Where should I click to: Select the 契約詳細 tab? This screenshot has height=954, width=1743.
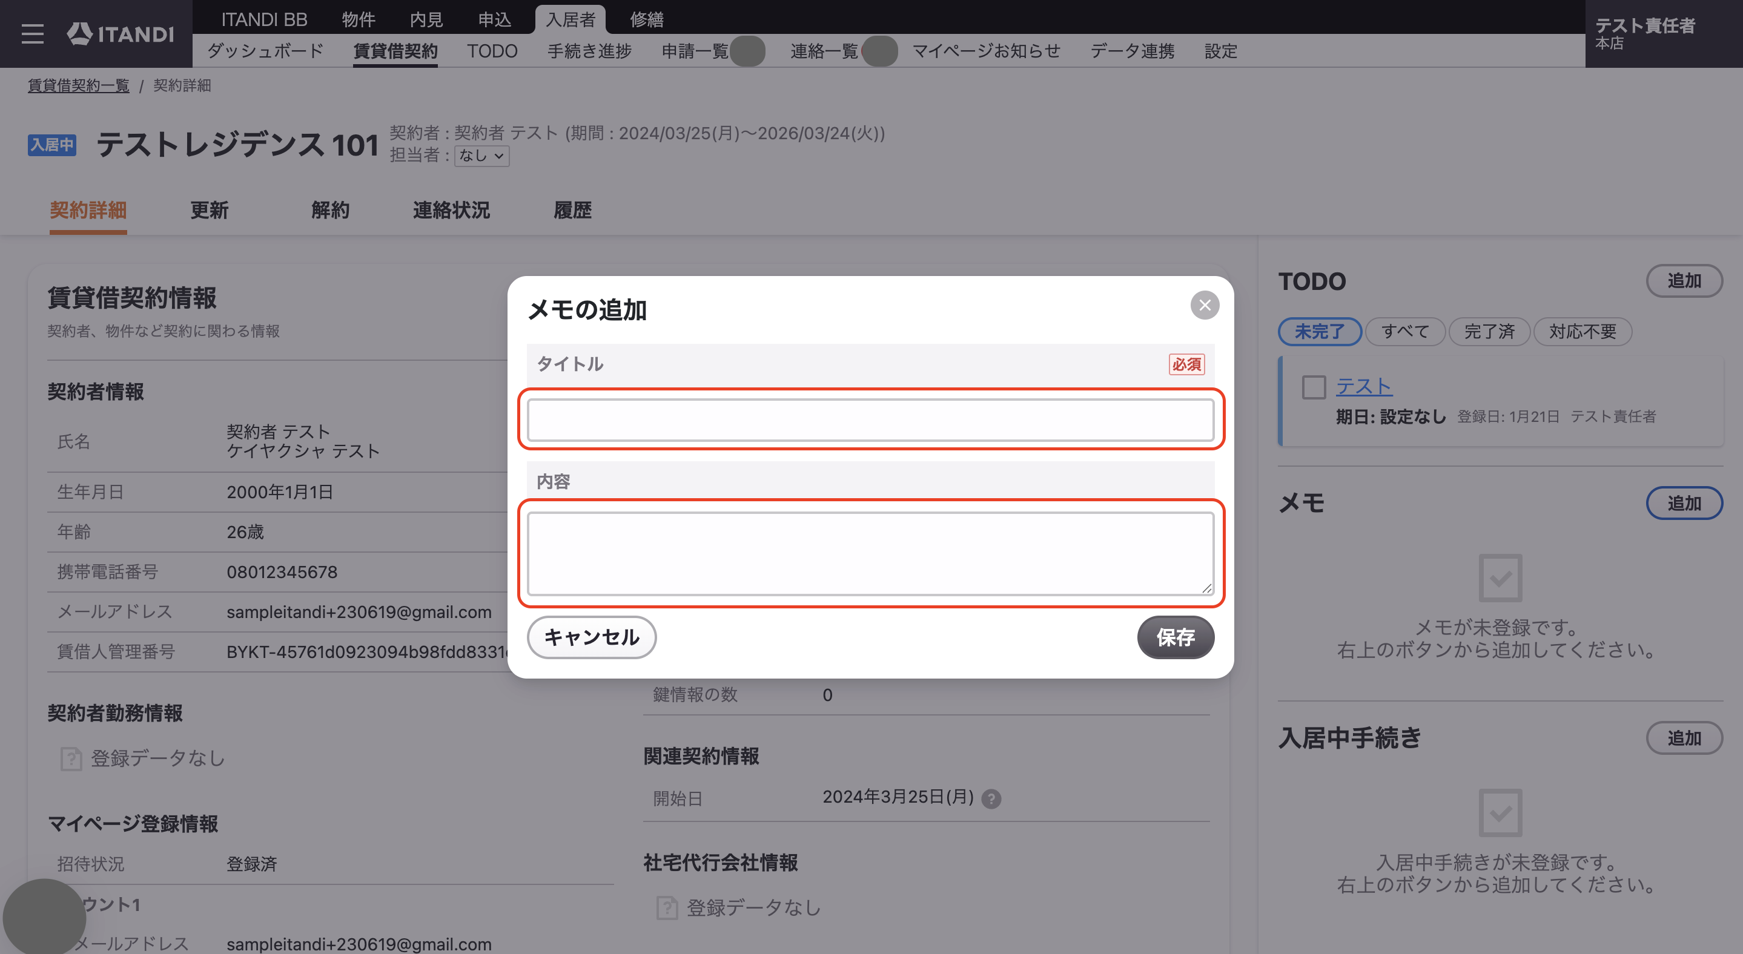[88, 210]
